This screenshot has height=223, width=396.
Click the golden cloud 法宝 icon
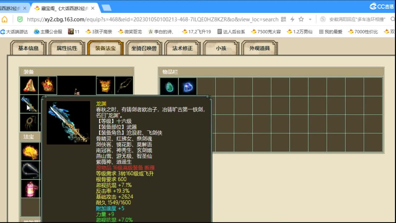click(x=30, y=151)
